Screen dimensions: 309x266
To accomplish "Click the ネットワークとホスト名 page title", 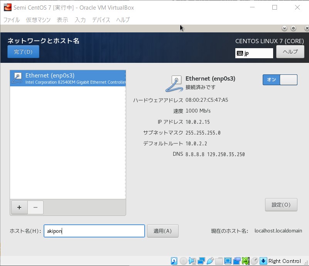I will (43, 41).
